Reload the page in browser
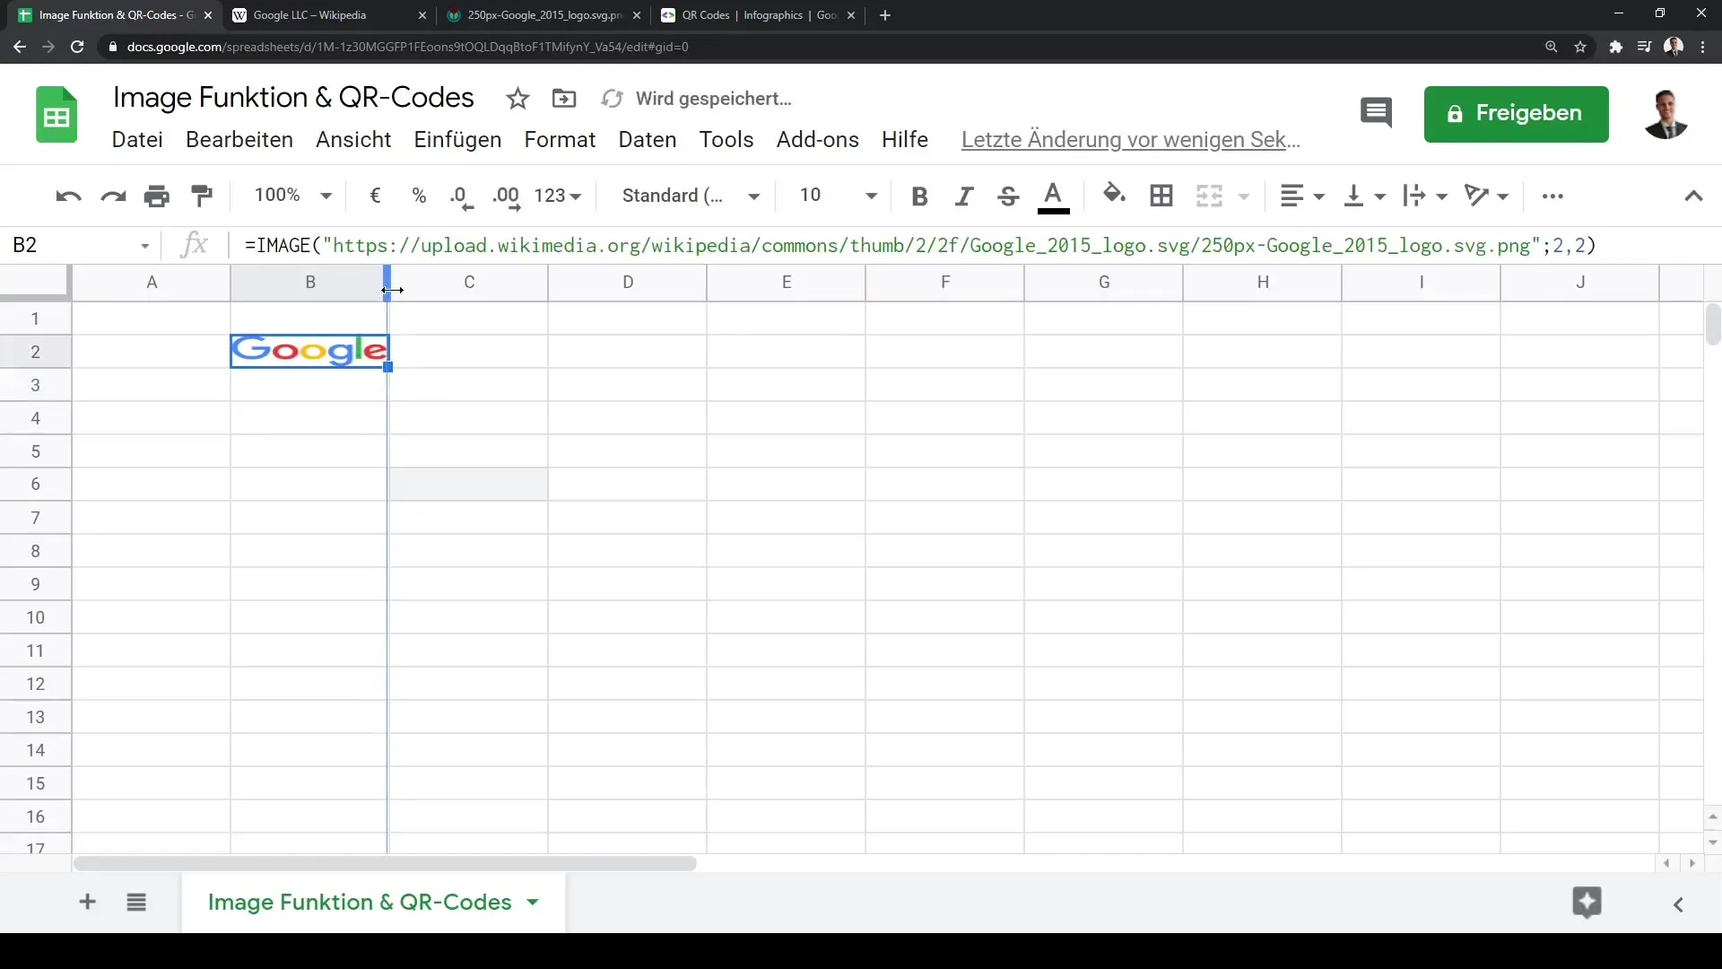The width and height of the screenshot is (1722, 969). click(x=77, y=47)
